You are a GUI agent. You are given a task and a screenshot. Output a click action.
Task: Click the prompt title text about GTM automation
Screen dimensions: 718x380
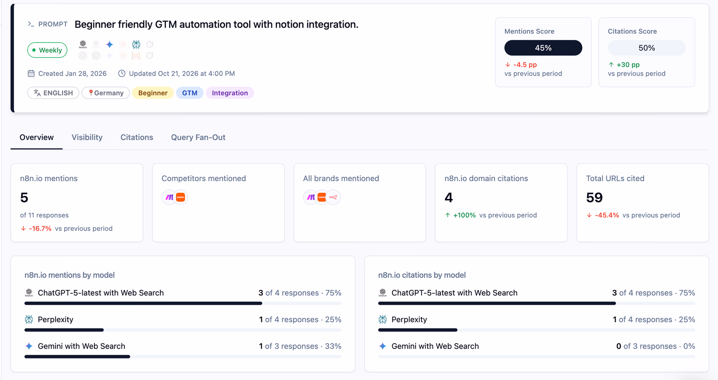click(x=216, y=24)
